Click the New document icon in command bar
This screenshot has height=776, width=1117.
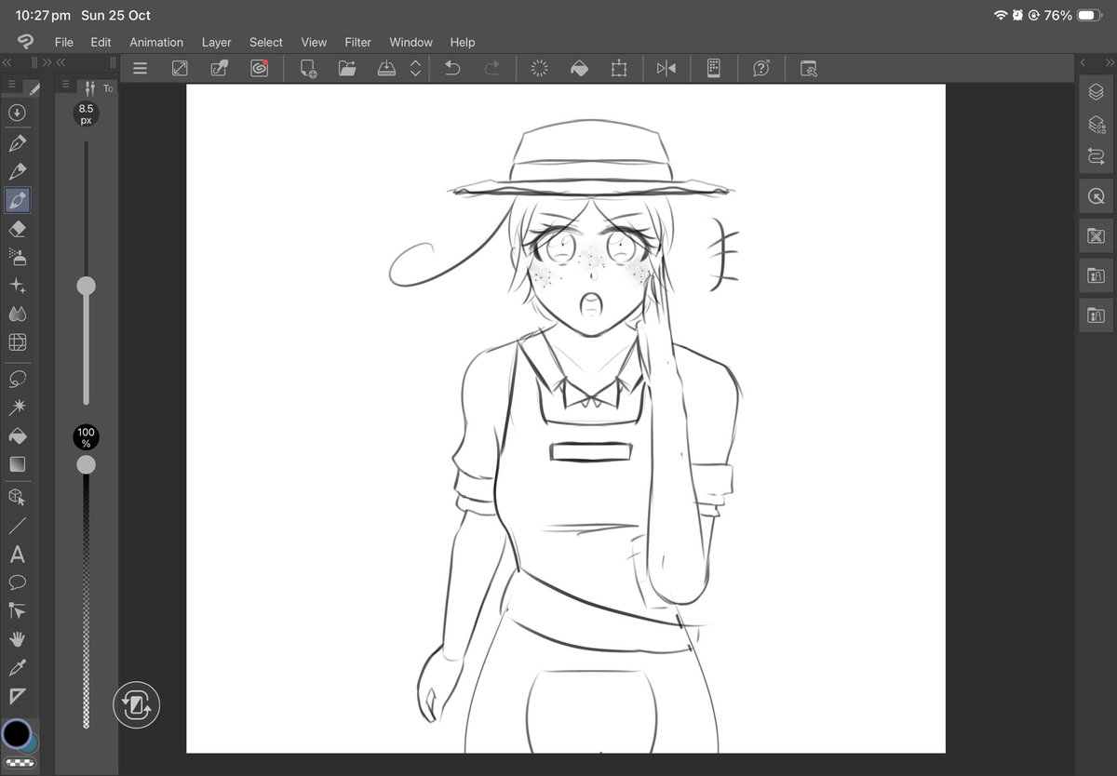pyautogui.click(x=308, y=68)
